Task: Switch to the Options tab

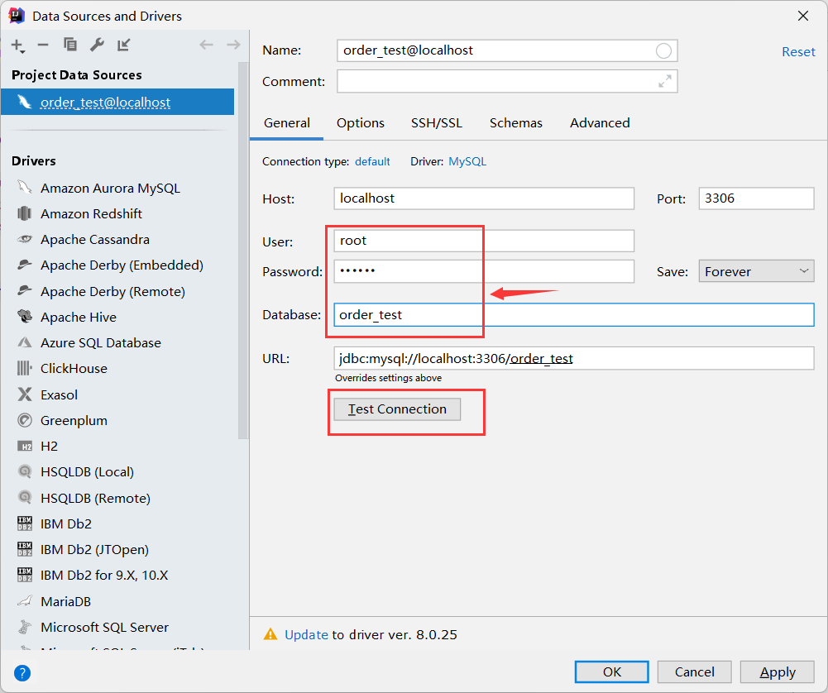Action: 361,123
